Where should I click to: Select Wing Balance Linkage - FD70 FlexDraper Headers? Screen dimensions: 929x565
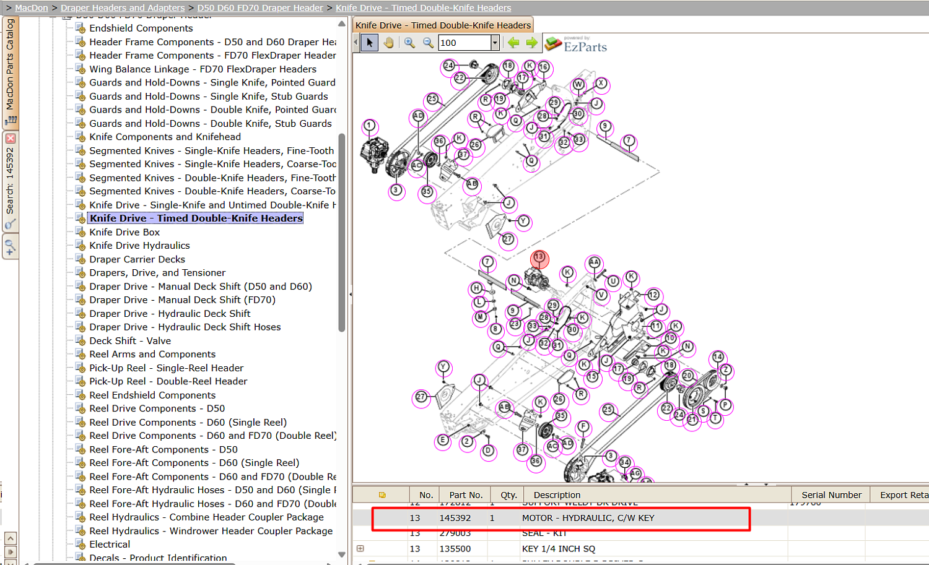[203, 69]
